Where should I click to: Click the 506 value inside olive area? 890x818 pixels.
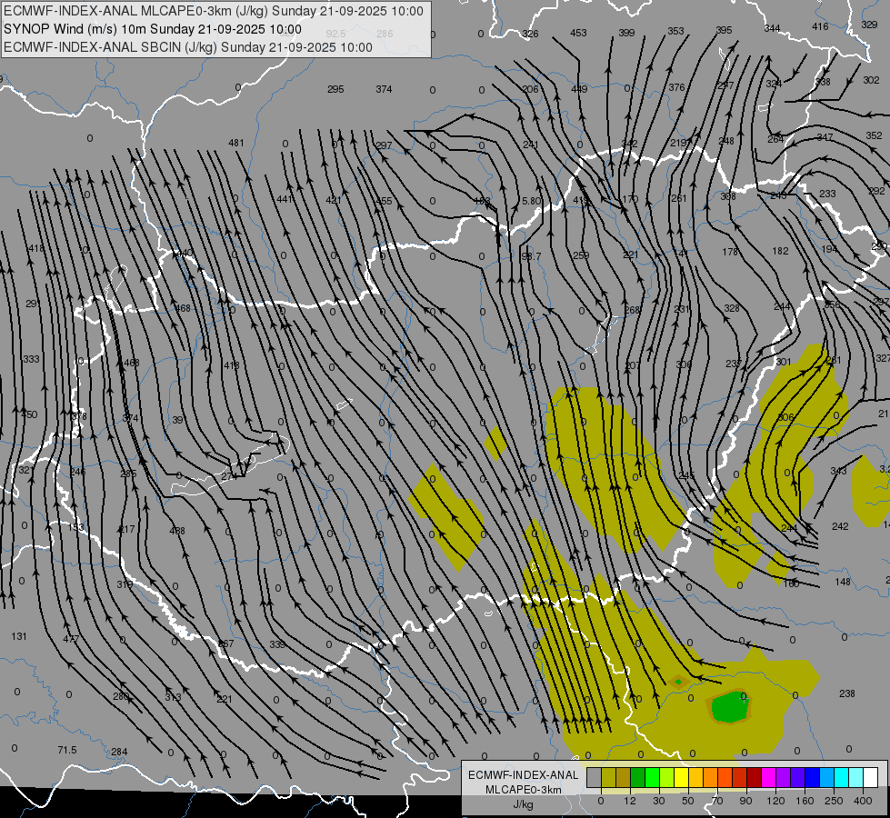pyautogui.click(x=785, y=417)
